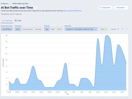Go back to All Reports breadcrumb
This screenshot has width=132, height=99.
tap(5, 4)
